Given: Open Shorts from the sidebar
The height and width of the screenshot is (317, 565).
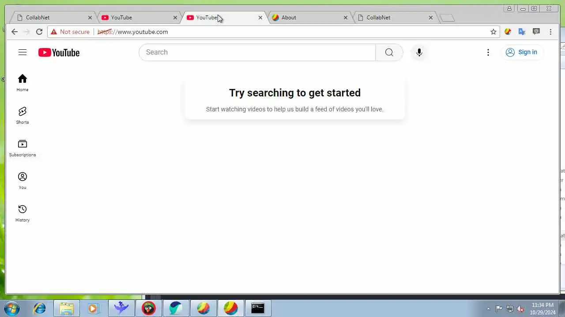Looking at the screenshot, I should (x=23, y=115).
